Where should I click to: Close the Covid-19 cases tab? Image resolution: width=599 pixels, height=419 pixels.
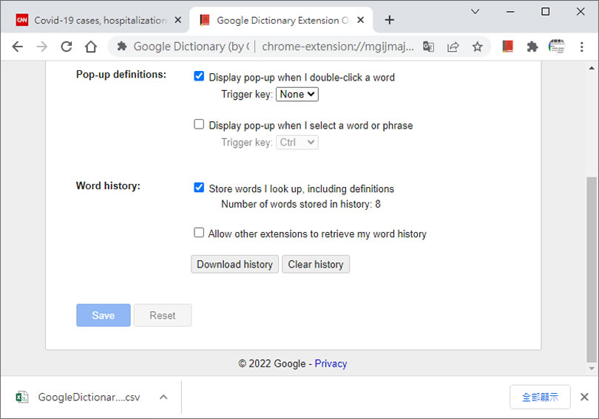[177, 20]
